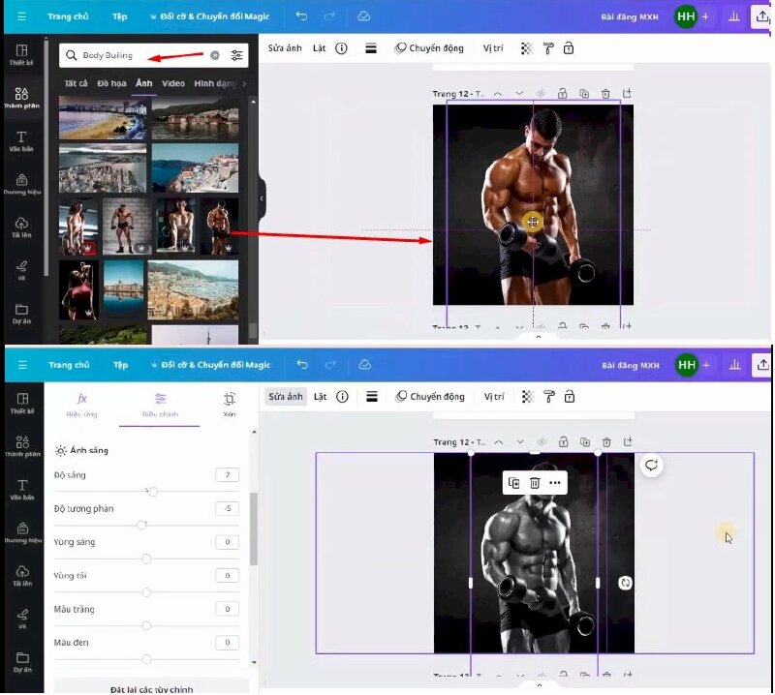Select the Xén crop icon tab
This screenshot has width=775, height=695.
point(230,404)
